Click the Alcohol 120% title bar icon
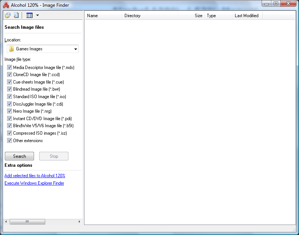The height and width of the screenshot is (235, 299). 6,5
